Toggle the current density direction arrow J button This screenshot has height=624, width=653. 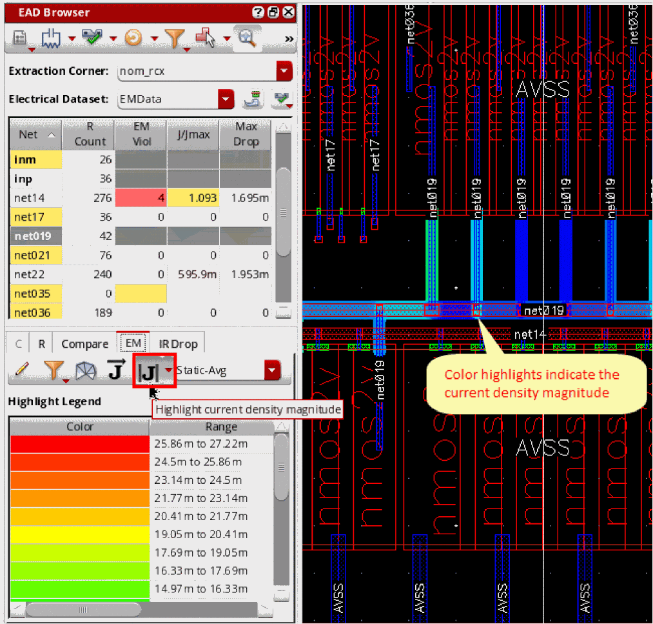click(115, 370)
